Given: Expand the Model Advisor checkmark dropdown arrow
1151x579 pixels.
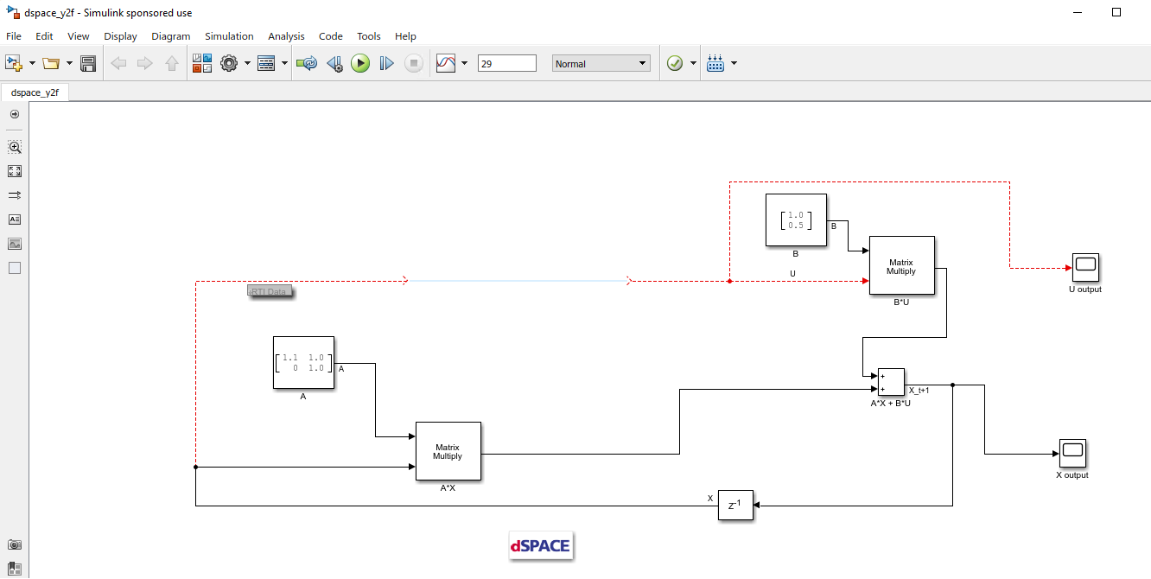Looking at the screenshot, I should click(693, 63).
